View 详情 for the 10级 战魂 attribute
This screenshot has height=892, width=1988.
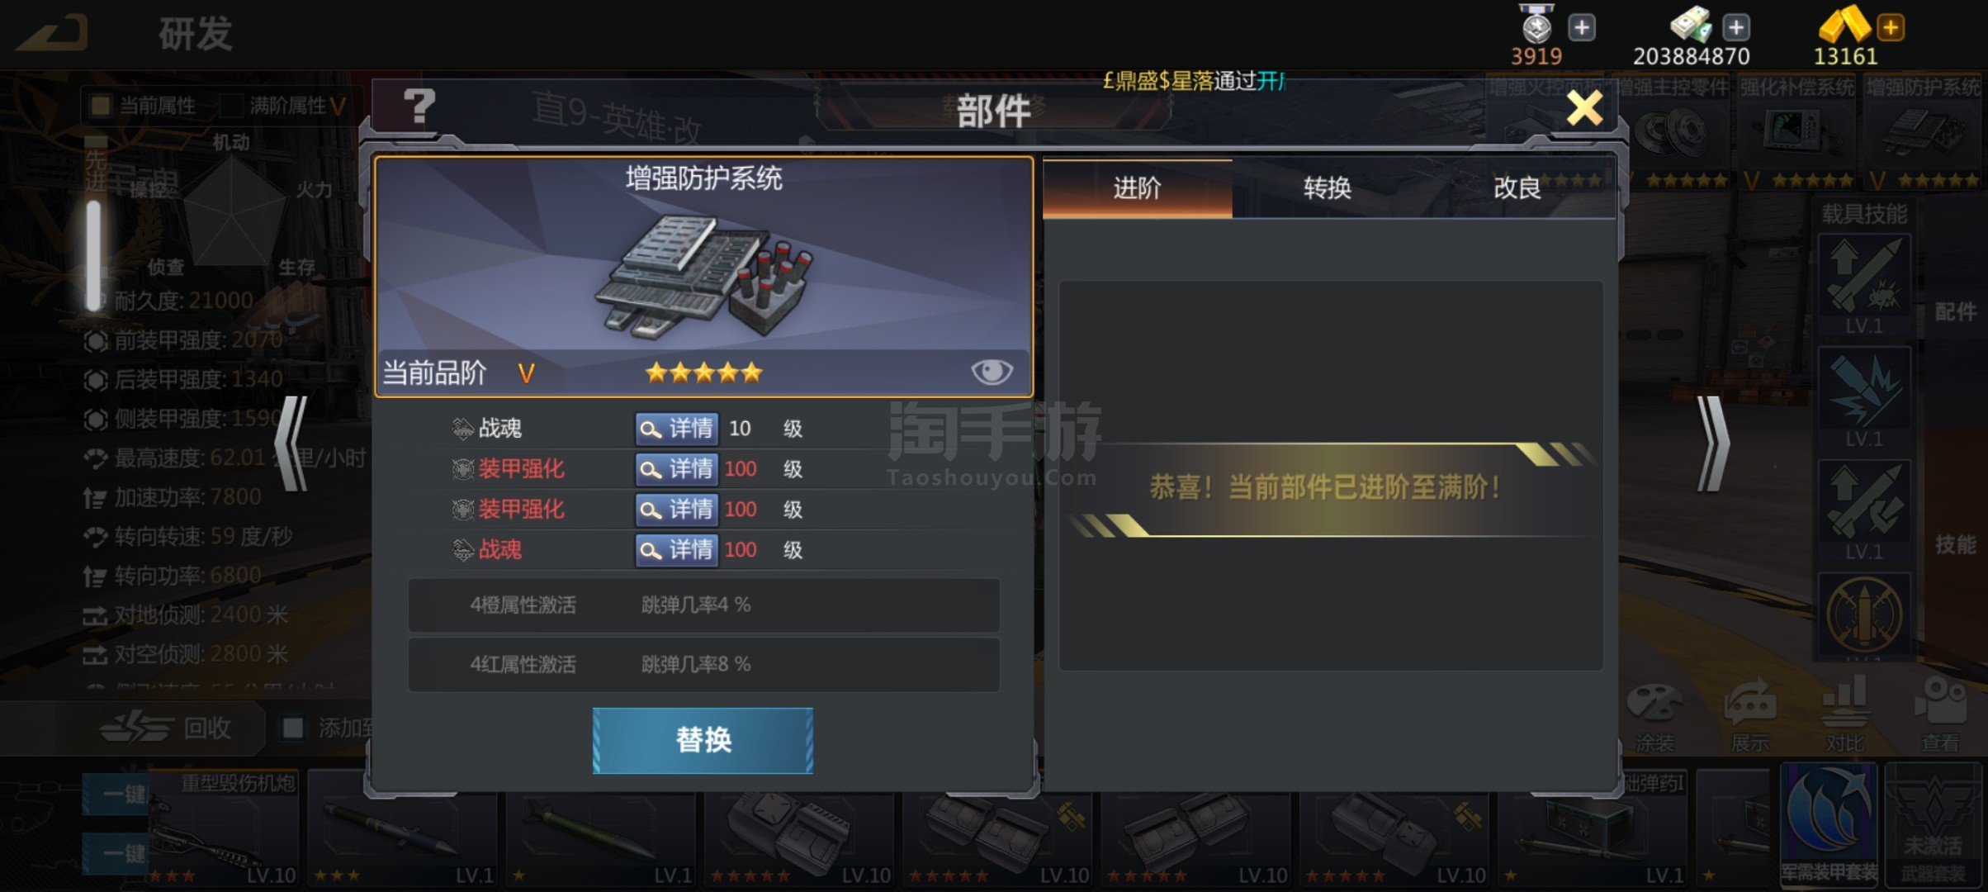[x=676, y=428]
